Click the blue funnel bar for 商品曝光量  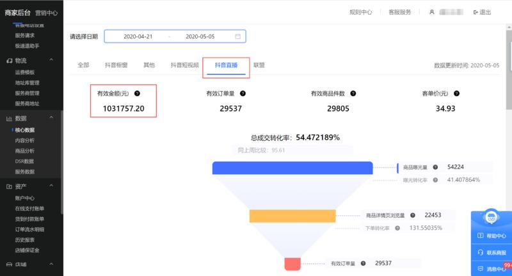pos(292,168)
